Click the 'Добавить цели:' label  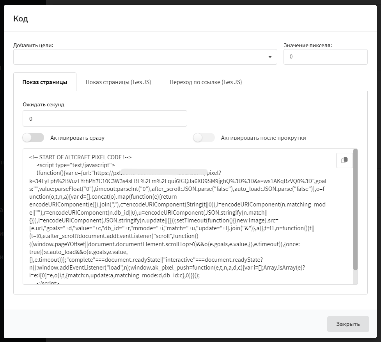pyautogui.click(x=33, y=45)
